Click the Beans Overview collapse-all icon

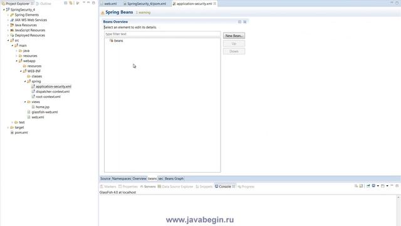coord(245,22)
